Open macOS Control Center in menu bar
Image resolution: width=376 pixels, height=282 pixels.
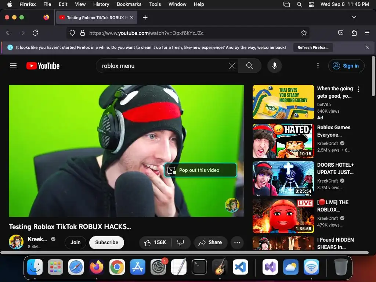(x=311, y=4)
